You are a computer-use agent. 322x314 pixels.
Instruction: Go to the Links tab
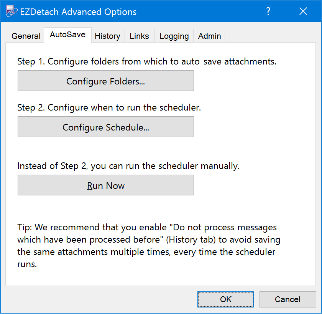pyautogui.click(x=139, y=36)
